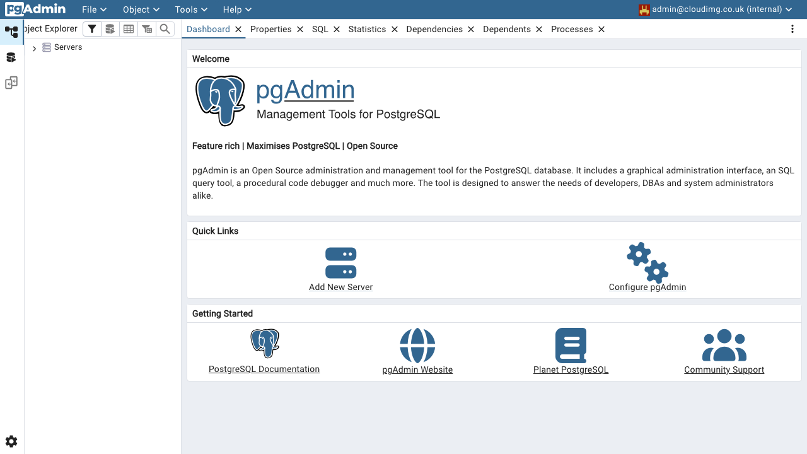Open the Help menu

pyautogui.click(x=237, y=9)
